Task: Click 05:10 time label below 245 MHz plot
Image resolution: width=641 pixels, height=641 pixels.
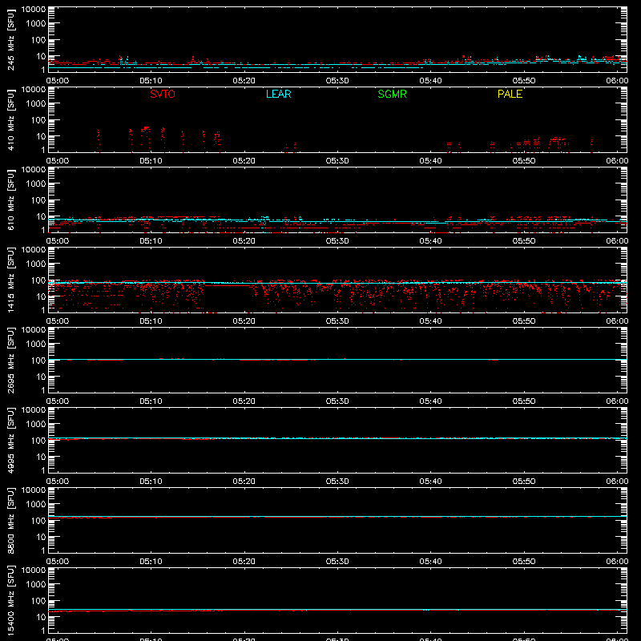Action: [x=151, y=81]
